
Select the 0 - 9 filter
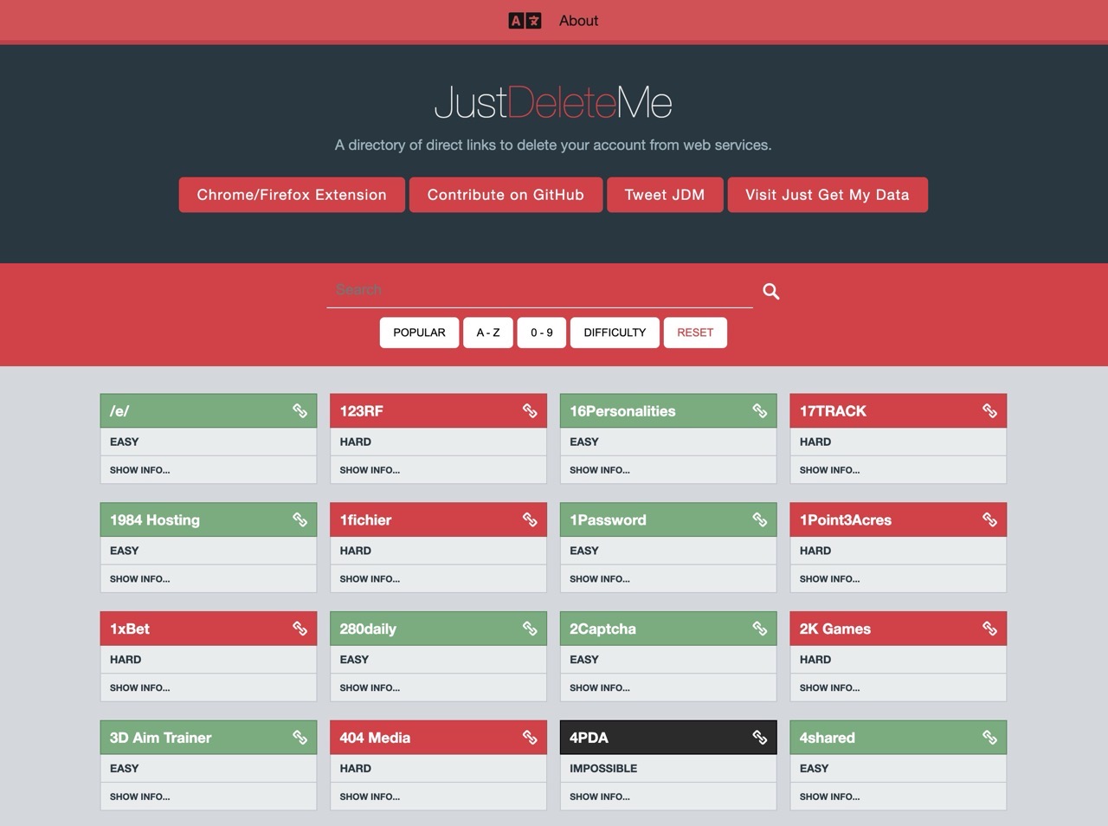click(x=542, y=332)
